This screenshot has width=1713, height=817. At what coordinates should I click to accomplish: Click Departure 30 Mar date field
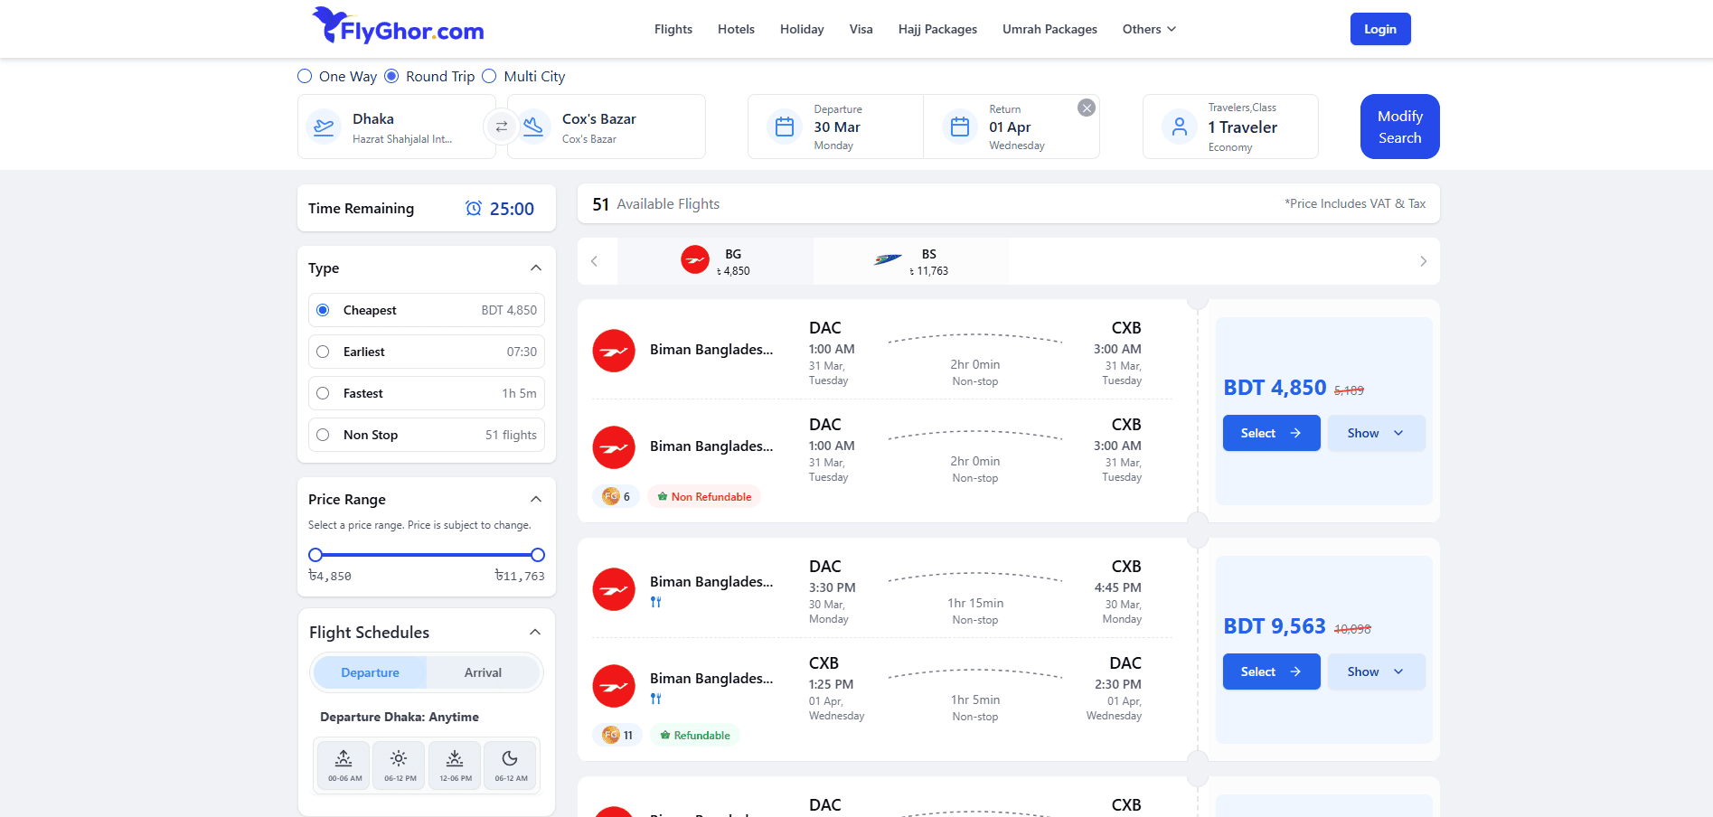[x=836, y=127]
